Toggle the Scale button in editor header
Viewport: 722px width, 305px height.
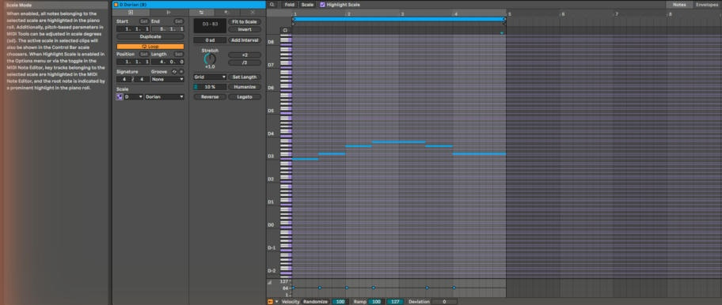click(307, 5)
